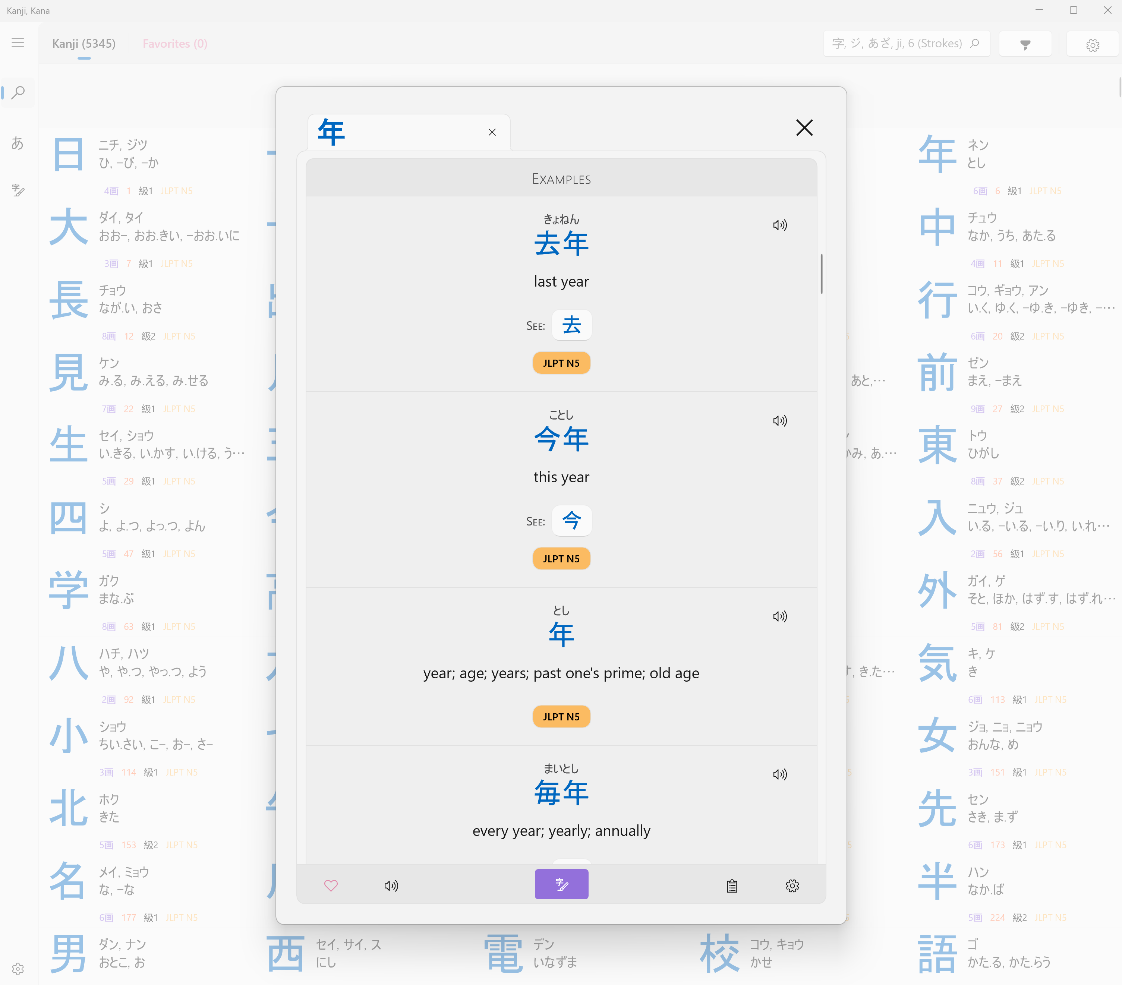Open filter dropdown in top bar
The height and width of the screenshot is (985, 1122).
1025,44
